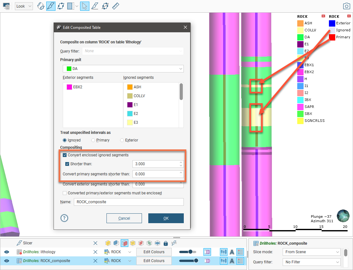Open the Primary unit DA dropdown
Image resolution: width=353 pixels, height=270 pixels.
pyautogui.click(x=123, y=69)
